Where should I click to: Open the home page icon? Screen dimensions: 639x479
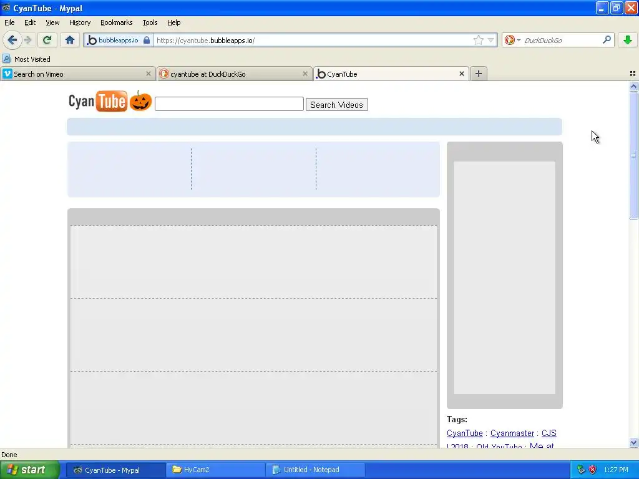(70, 40)
